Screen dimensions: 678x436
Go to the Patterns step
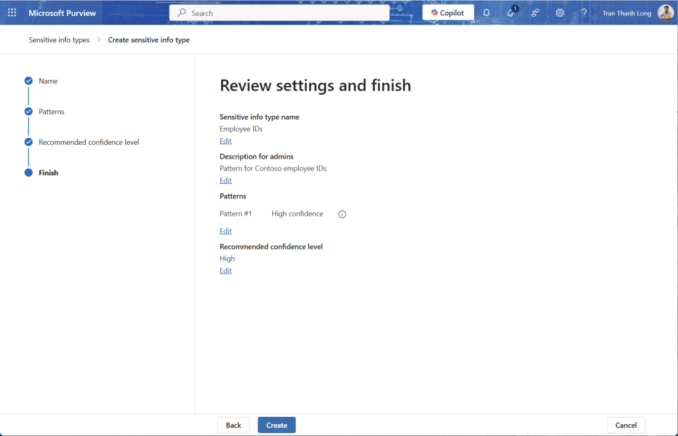pos(51,112)
